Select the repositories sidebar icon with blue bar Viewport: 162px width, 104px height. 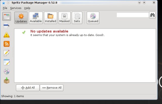pyautogui.click(x=6, y=25)
